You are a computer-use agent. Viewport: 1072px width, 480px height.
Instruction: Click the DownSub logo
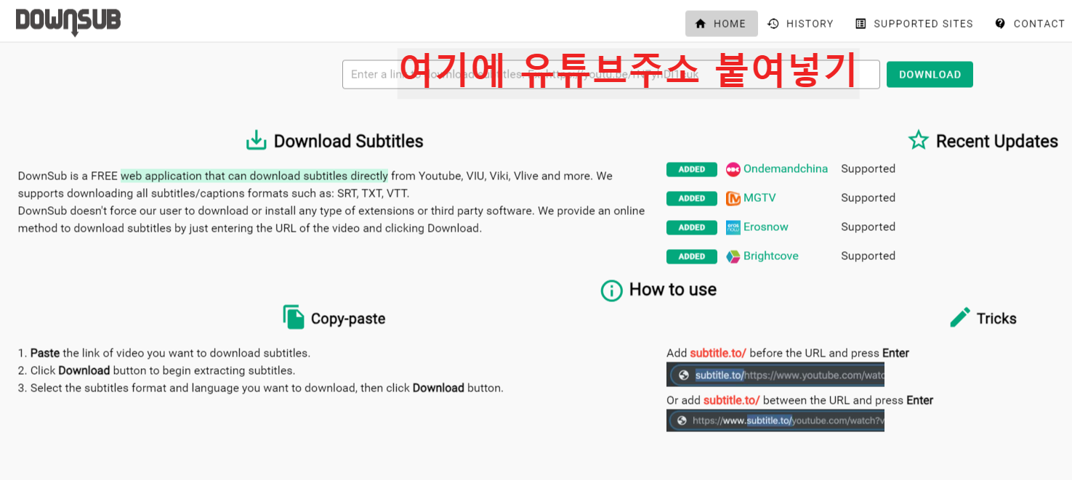68,22
